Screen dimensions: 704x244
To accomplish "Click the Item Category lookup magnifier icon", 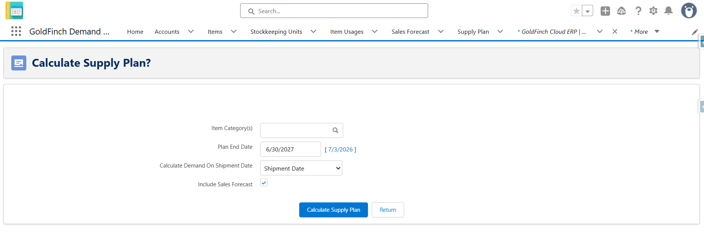I will tap(335, 130).
